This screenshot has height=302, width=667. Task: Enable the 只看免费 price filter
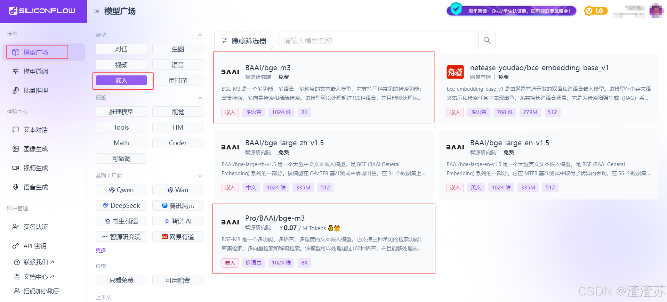coord(121,280)
